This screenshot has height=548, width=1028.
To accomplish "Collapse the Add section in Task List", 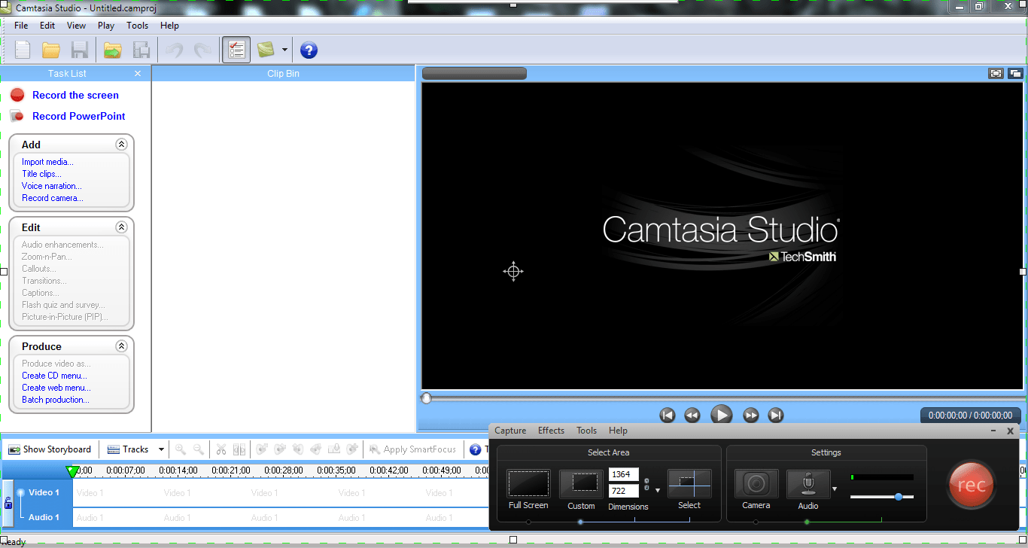I will [x=121, y=144].
